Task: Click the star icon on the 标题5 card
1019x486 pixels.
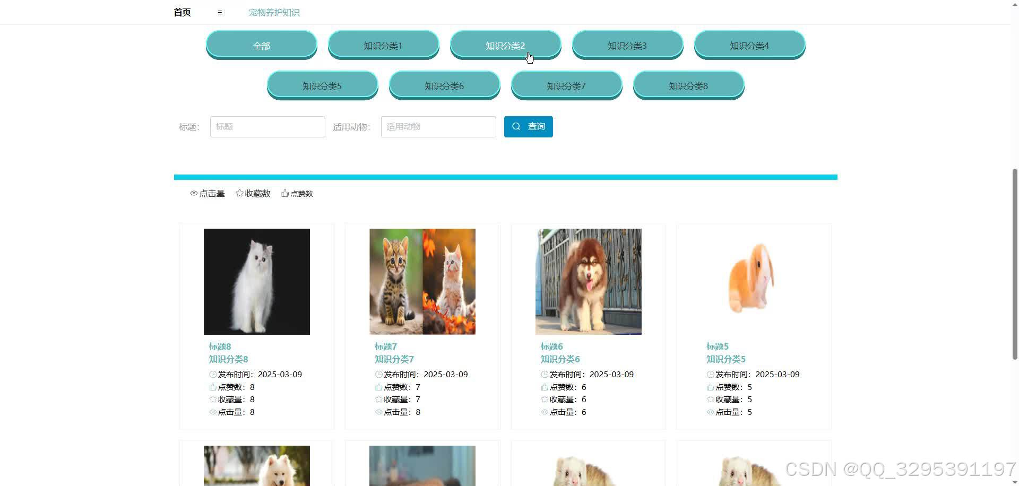Action: click(x=711, y=400)
